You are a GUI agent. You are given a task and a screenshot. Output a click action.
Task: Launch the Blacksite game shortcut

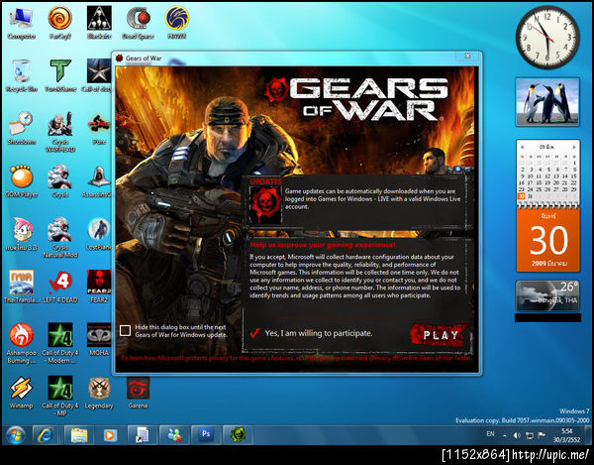99,23
